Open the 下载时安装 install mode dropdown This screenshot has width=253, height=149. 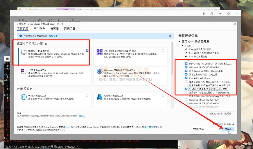pos(206,129)
